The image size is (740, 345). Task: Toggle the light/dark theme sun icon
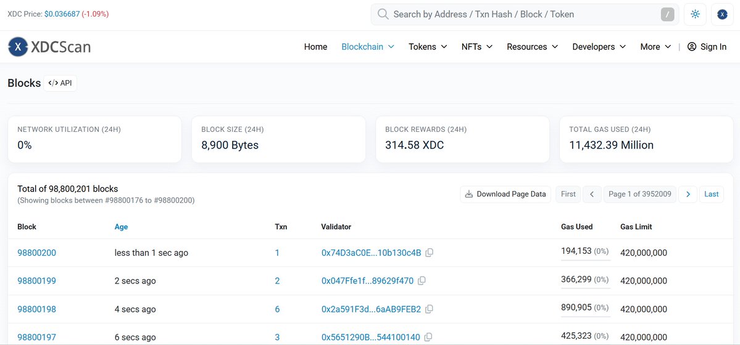[695, 14]
